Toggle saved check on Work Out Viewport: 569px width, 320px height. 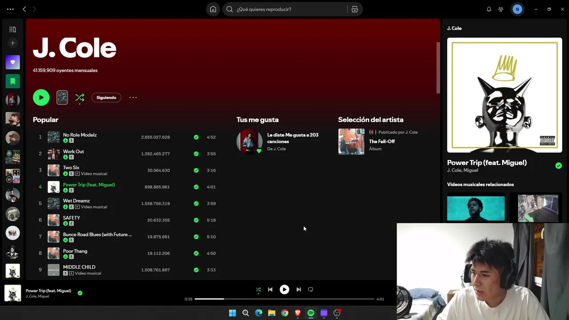click(196, 154)
